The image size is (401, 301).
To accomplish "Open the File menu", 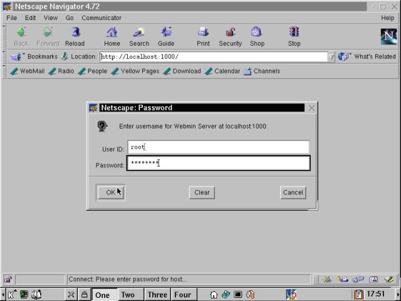I will click(x=11, y=18).
